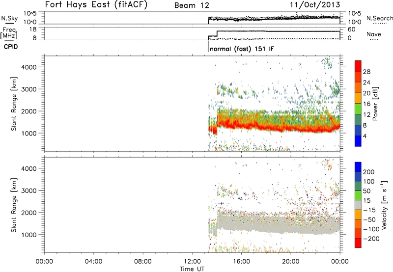Click the '60' Nave tick label
This screenshot has width=393, height=272.
click(352, 29)
